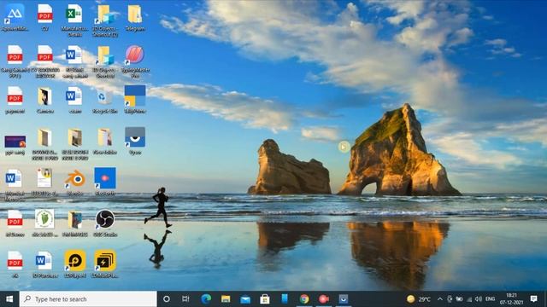Select the green leaf logo image file

[x=44, y=219]
